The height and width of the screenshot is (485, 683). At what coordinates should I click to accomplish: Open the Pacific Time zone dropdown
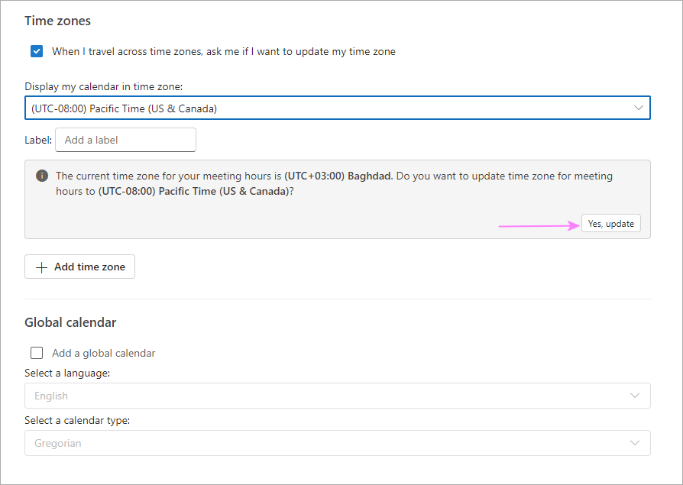pos(338,108)
